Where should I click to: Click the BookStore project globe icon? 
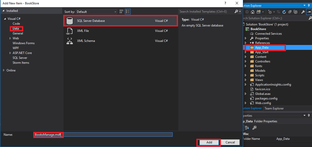tap(247, 29)
